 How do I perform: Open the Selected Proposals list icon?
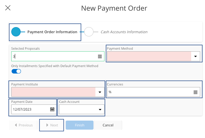[x=100, y=56]
